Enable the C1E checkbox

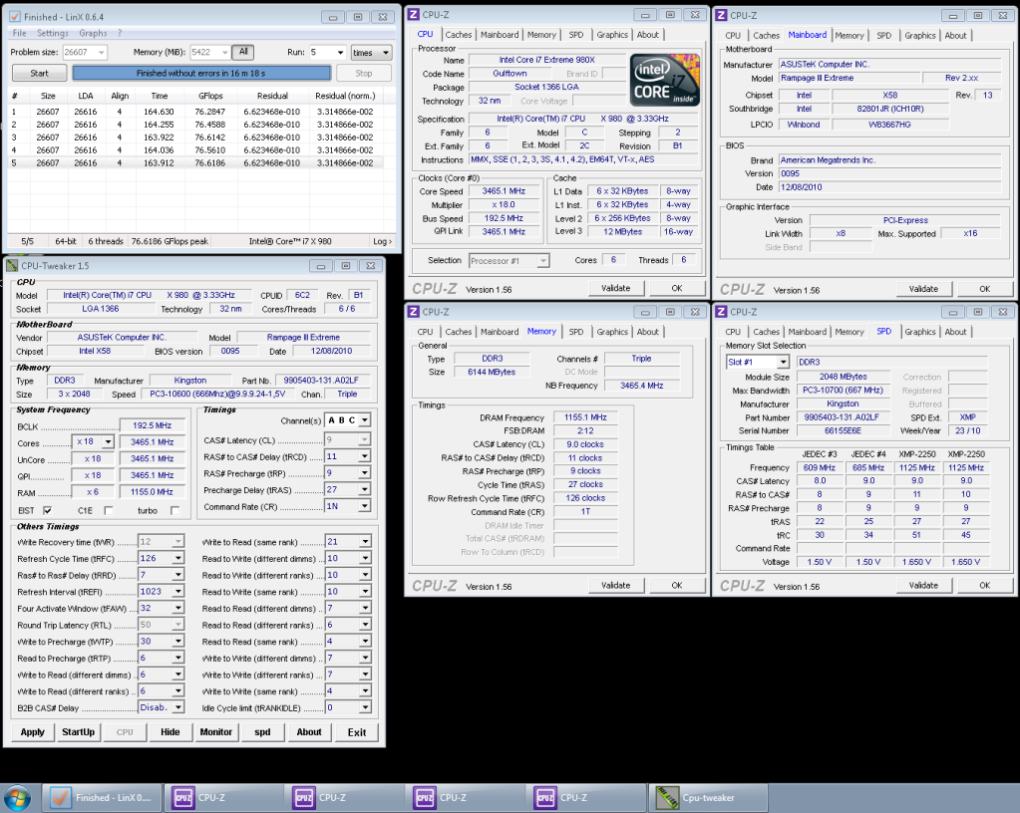point(108,510)
